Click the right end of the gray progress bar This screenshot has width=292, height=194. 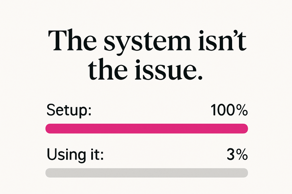pos(245,173)
